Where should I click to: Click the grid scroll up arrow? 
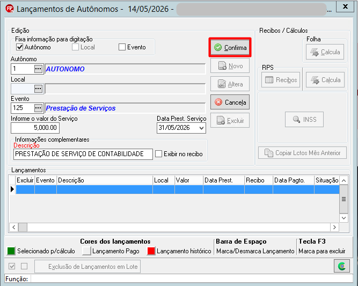[x=344, y=180]
